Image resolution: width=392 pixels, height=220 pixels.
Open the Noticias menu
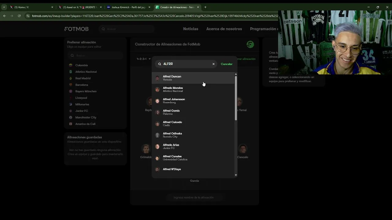(x=190, y=29)
